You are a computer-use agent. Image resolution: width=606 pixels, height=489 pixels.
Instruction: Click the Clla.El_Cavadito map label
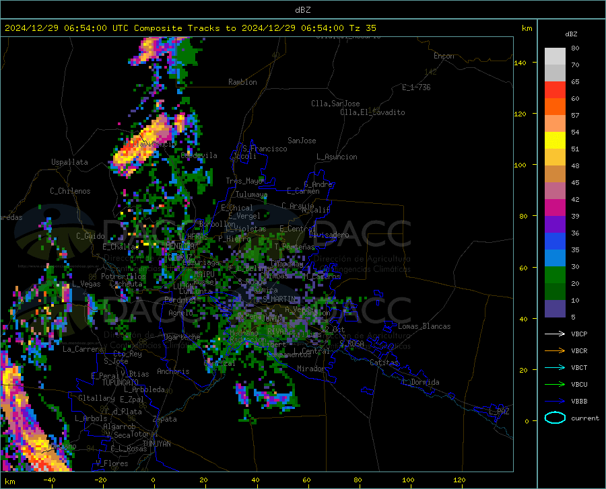372,112
